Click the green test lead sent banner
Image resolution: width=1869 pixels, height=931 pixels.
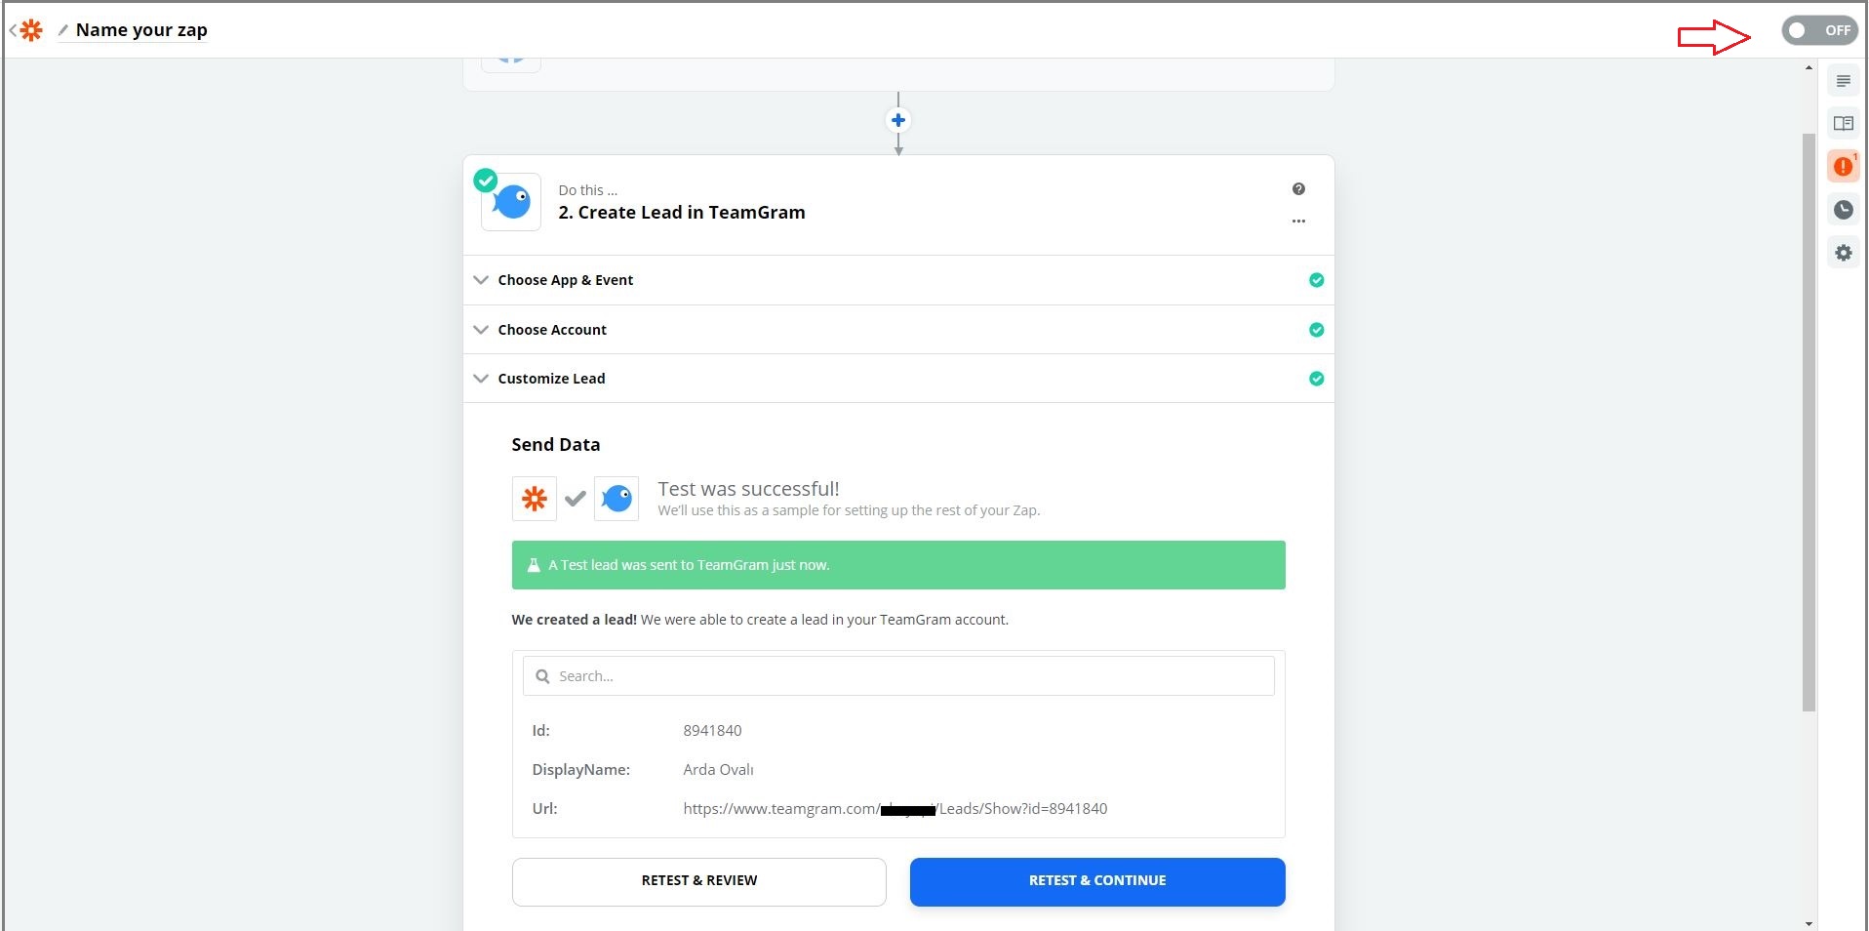[898, 565]
